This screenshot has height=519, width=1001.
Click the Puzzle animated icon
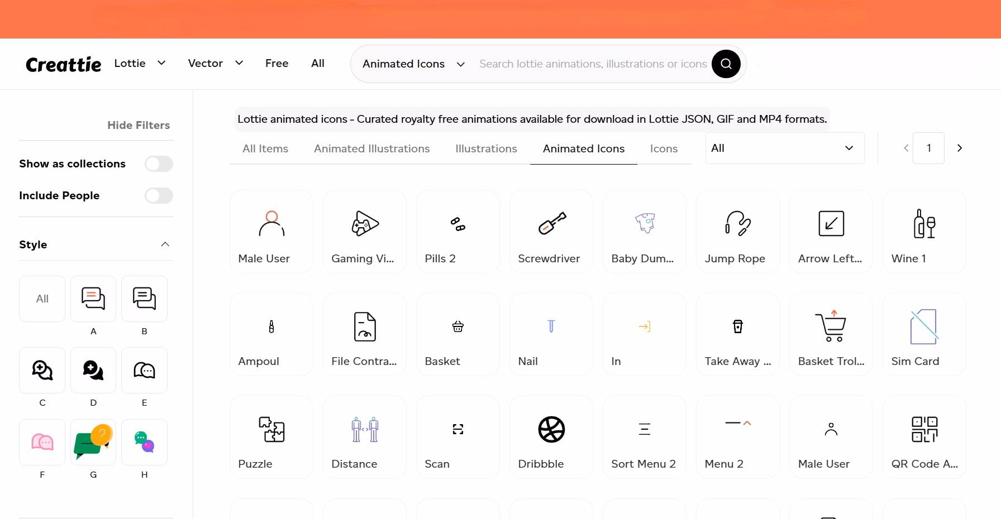click(x=271, y=436)
